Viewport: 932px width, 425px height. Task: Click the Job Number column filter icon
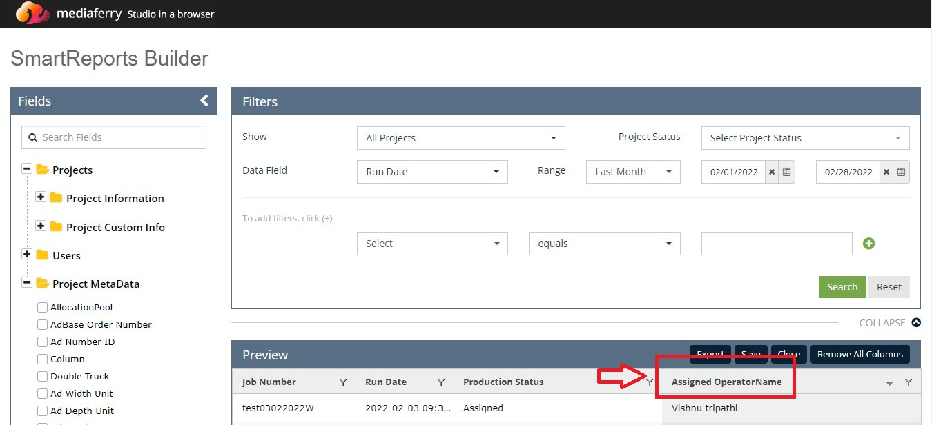pos(343,382)
